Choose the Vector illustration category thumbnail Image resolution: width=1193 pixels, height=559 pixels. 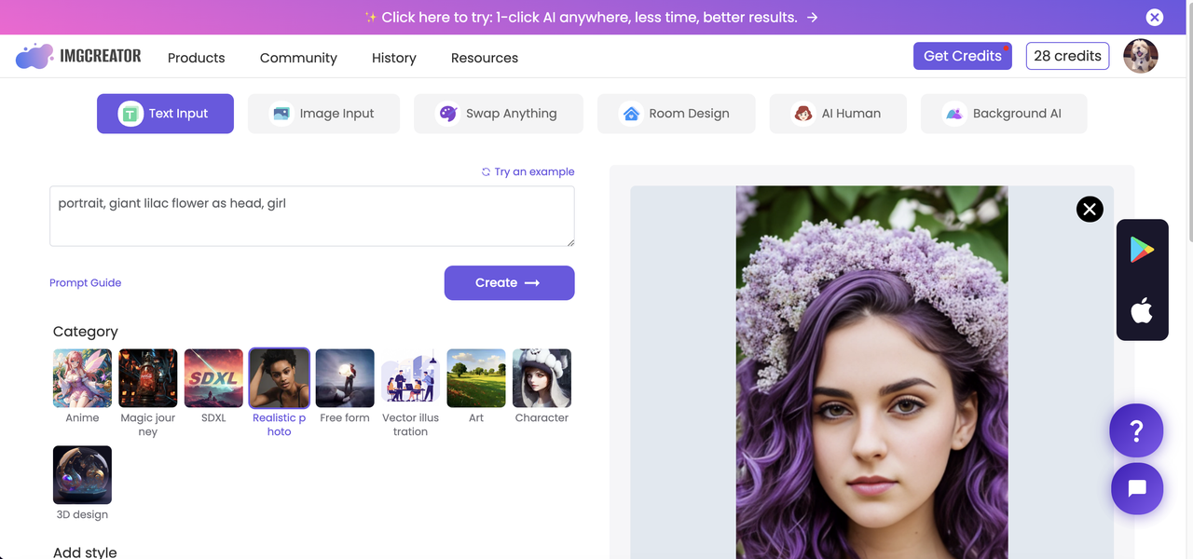pos(410,378)
